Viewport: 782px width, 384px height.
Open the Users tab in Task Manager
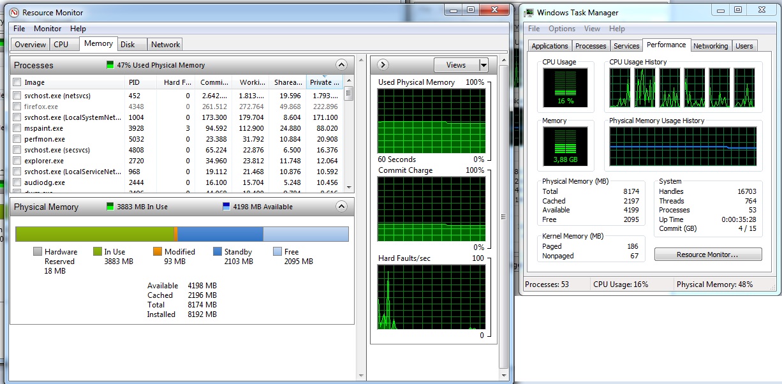[x=744, y=46]
